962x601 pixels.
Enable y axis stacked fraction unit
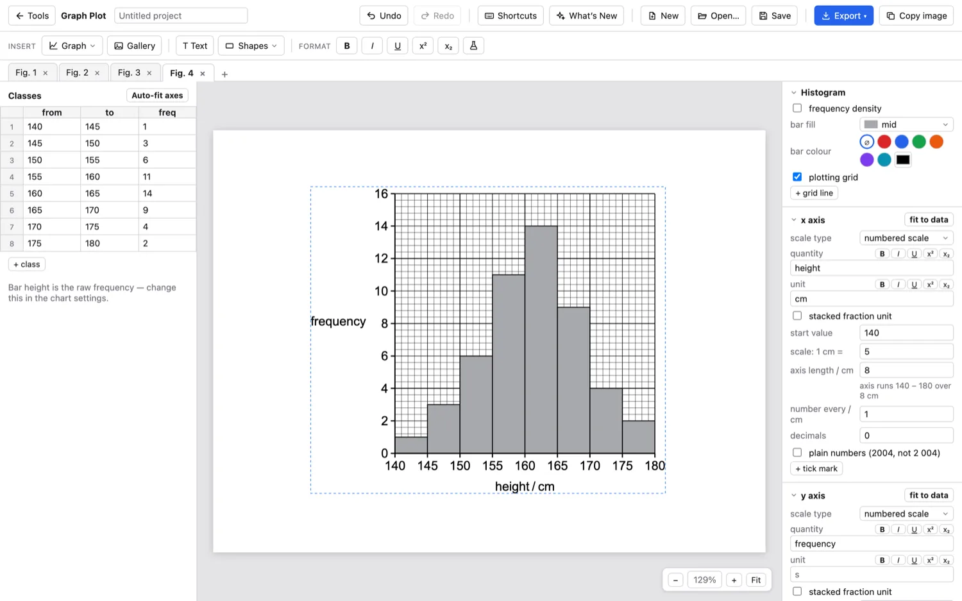[797, 591]
